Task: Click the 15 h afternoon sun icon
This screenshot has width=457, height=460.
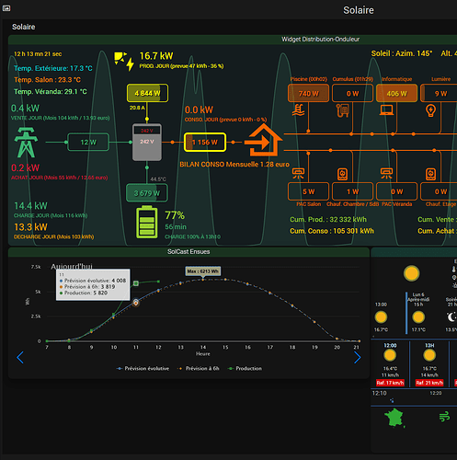Action: 418,317
